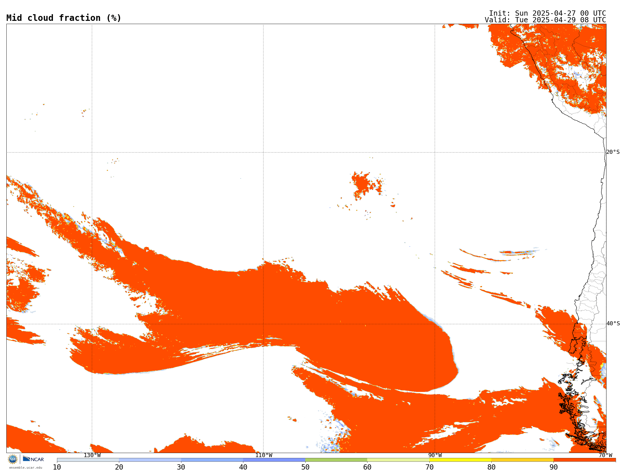Select the Valid time 'Tue 2025-04-29 08 UTC' text
Screen dimensions: 625x471
pos(560,20)
